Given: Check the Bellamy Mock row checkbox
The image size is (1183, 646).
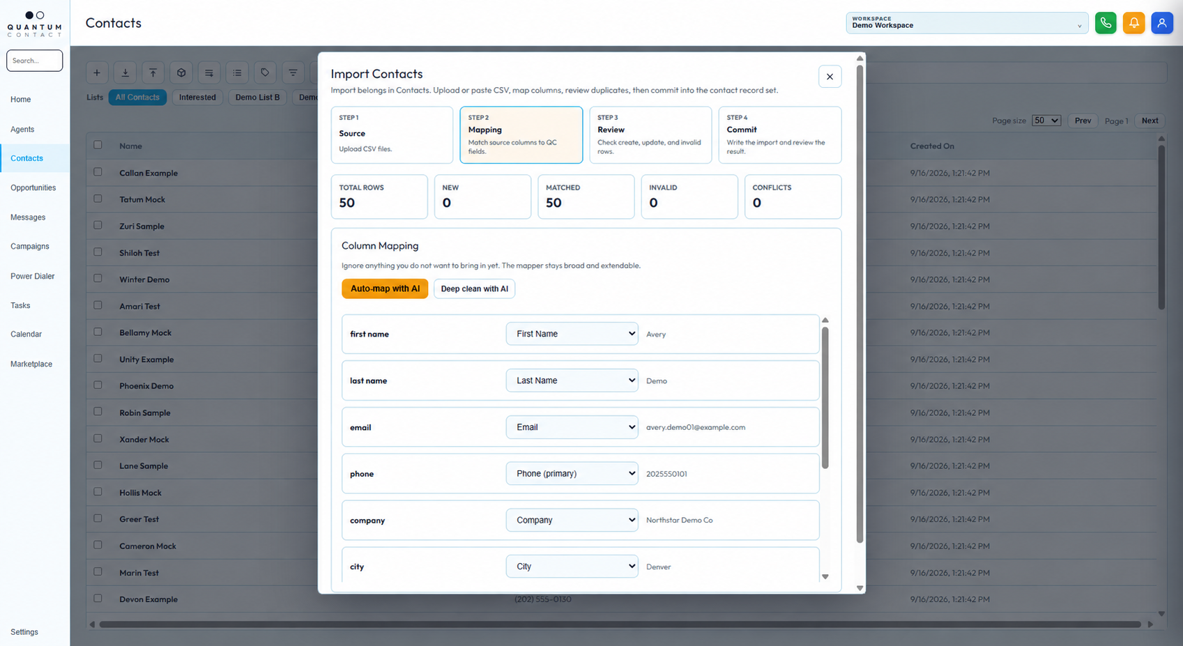Looking at the screenshot, I should tap(98, 332).
